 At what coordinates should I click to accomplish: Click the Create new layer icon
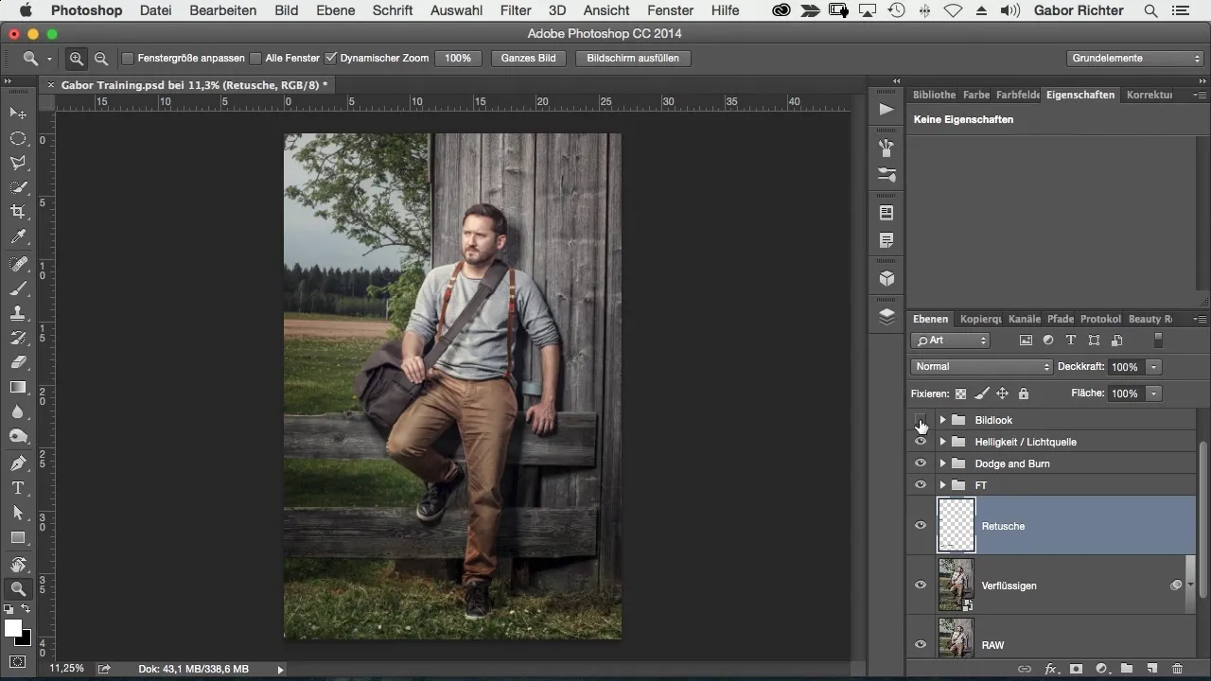(1152, 669)
